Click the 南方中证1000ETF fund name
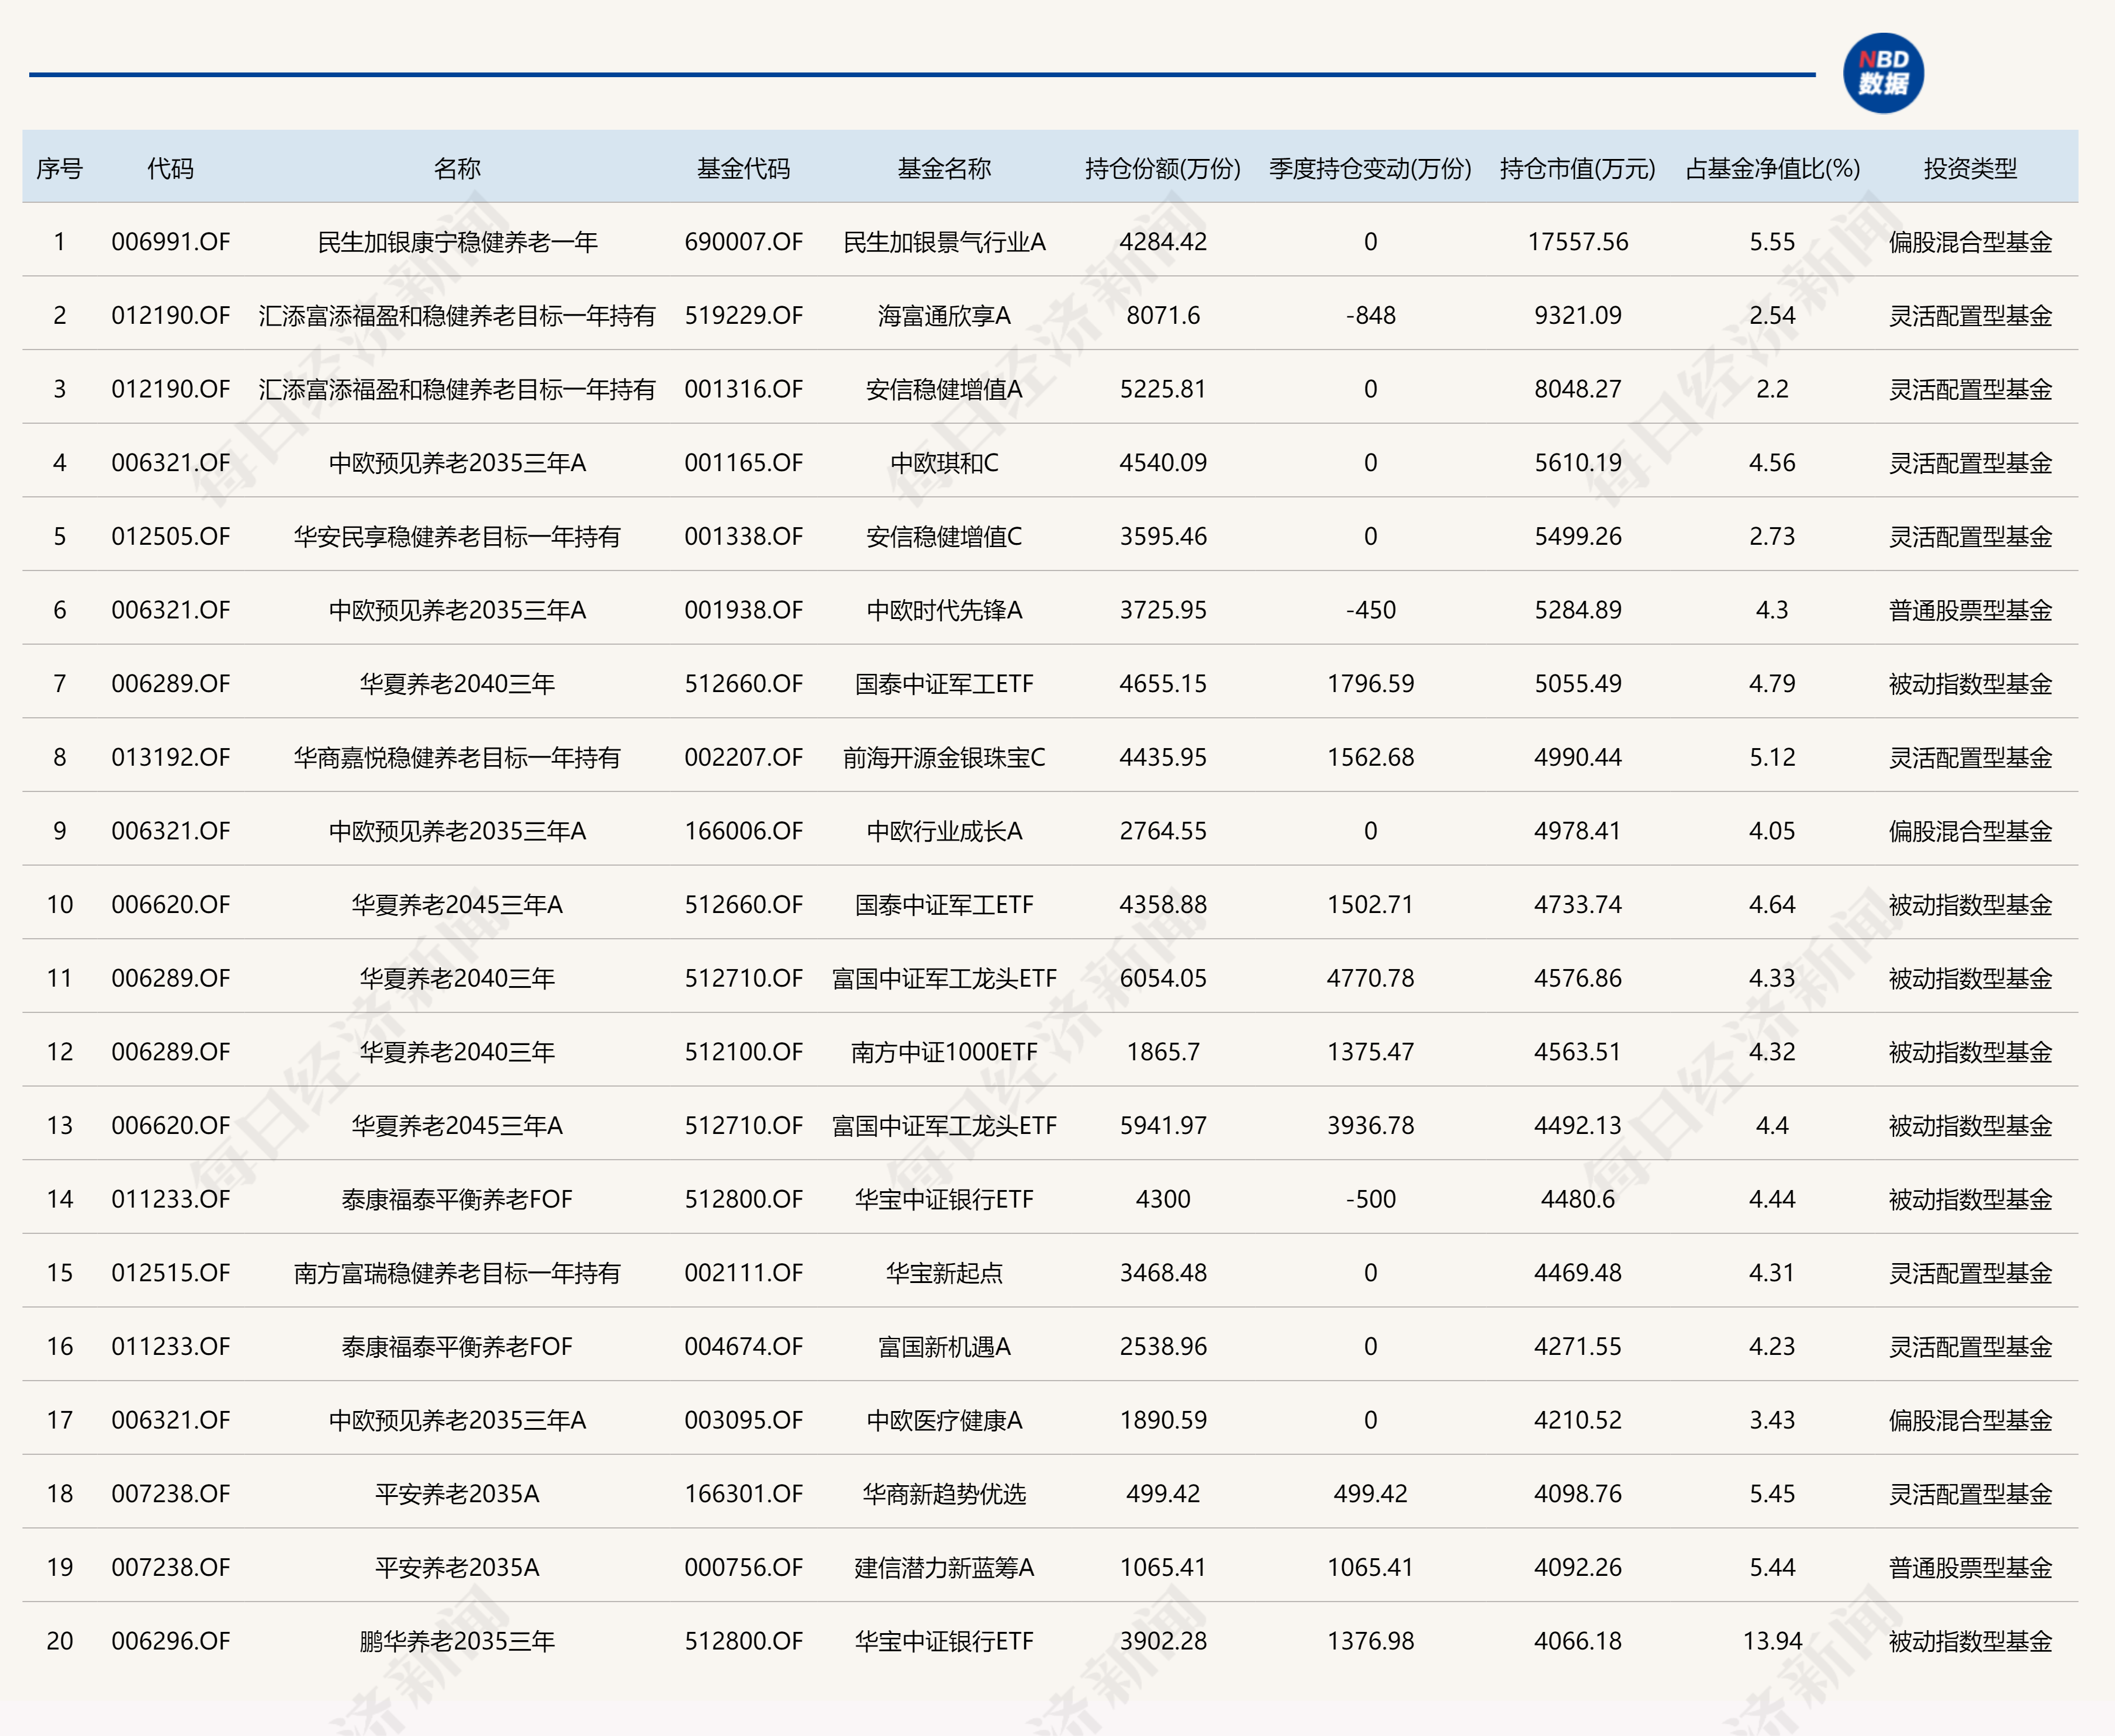 point(944,1052)
